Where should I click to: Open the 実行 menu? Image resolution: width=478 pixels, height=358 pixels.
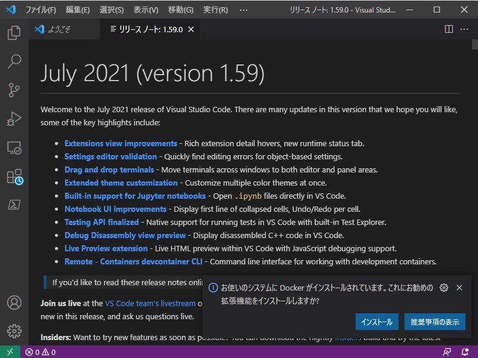214,9
